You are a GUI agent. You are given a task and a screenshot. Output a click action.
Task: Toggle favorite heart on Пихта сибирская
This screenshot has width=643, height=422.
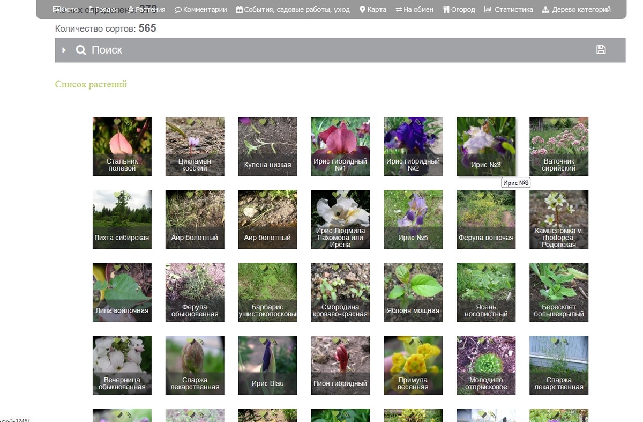click(x=117, y=195)
